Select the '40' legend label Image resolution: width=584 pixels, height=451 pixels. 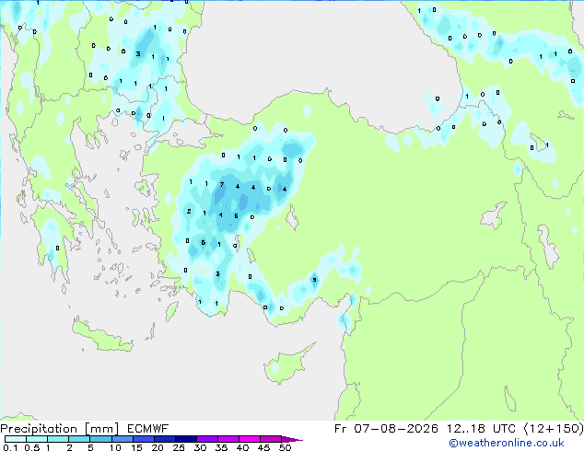tap(242, 447)
